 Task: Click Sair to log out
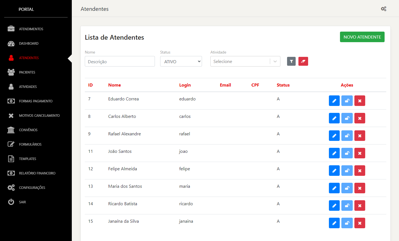point(22,202)
